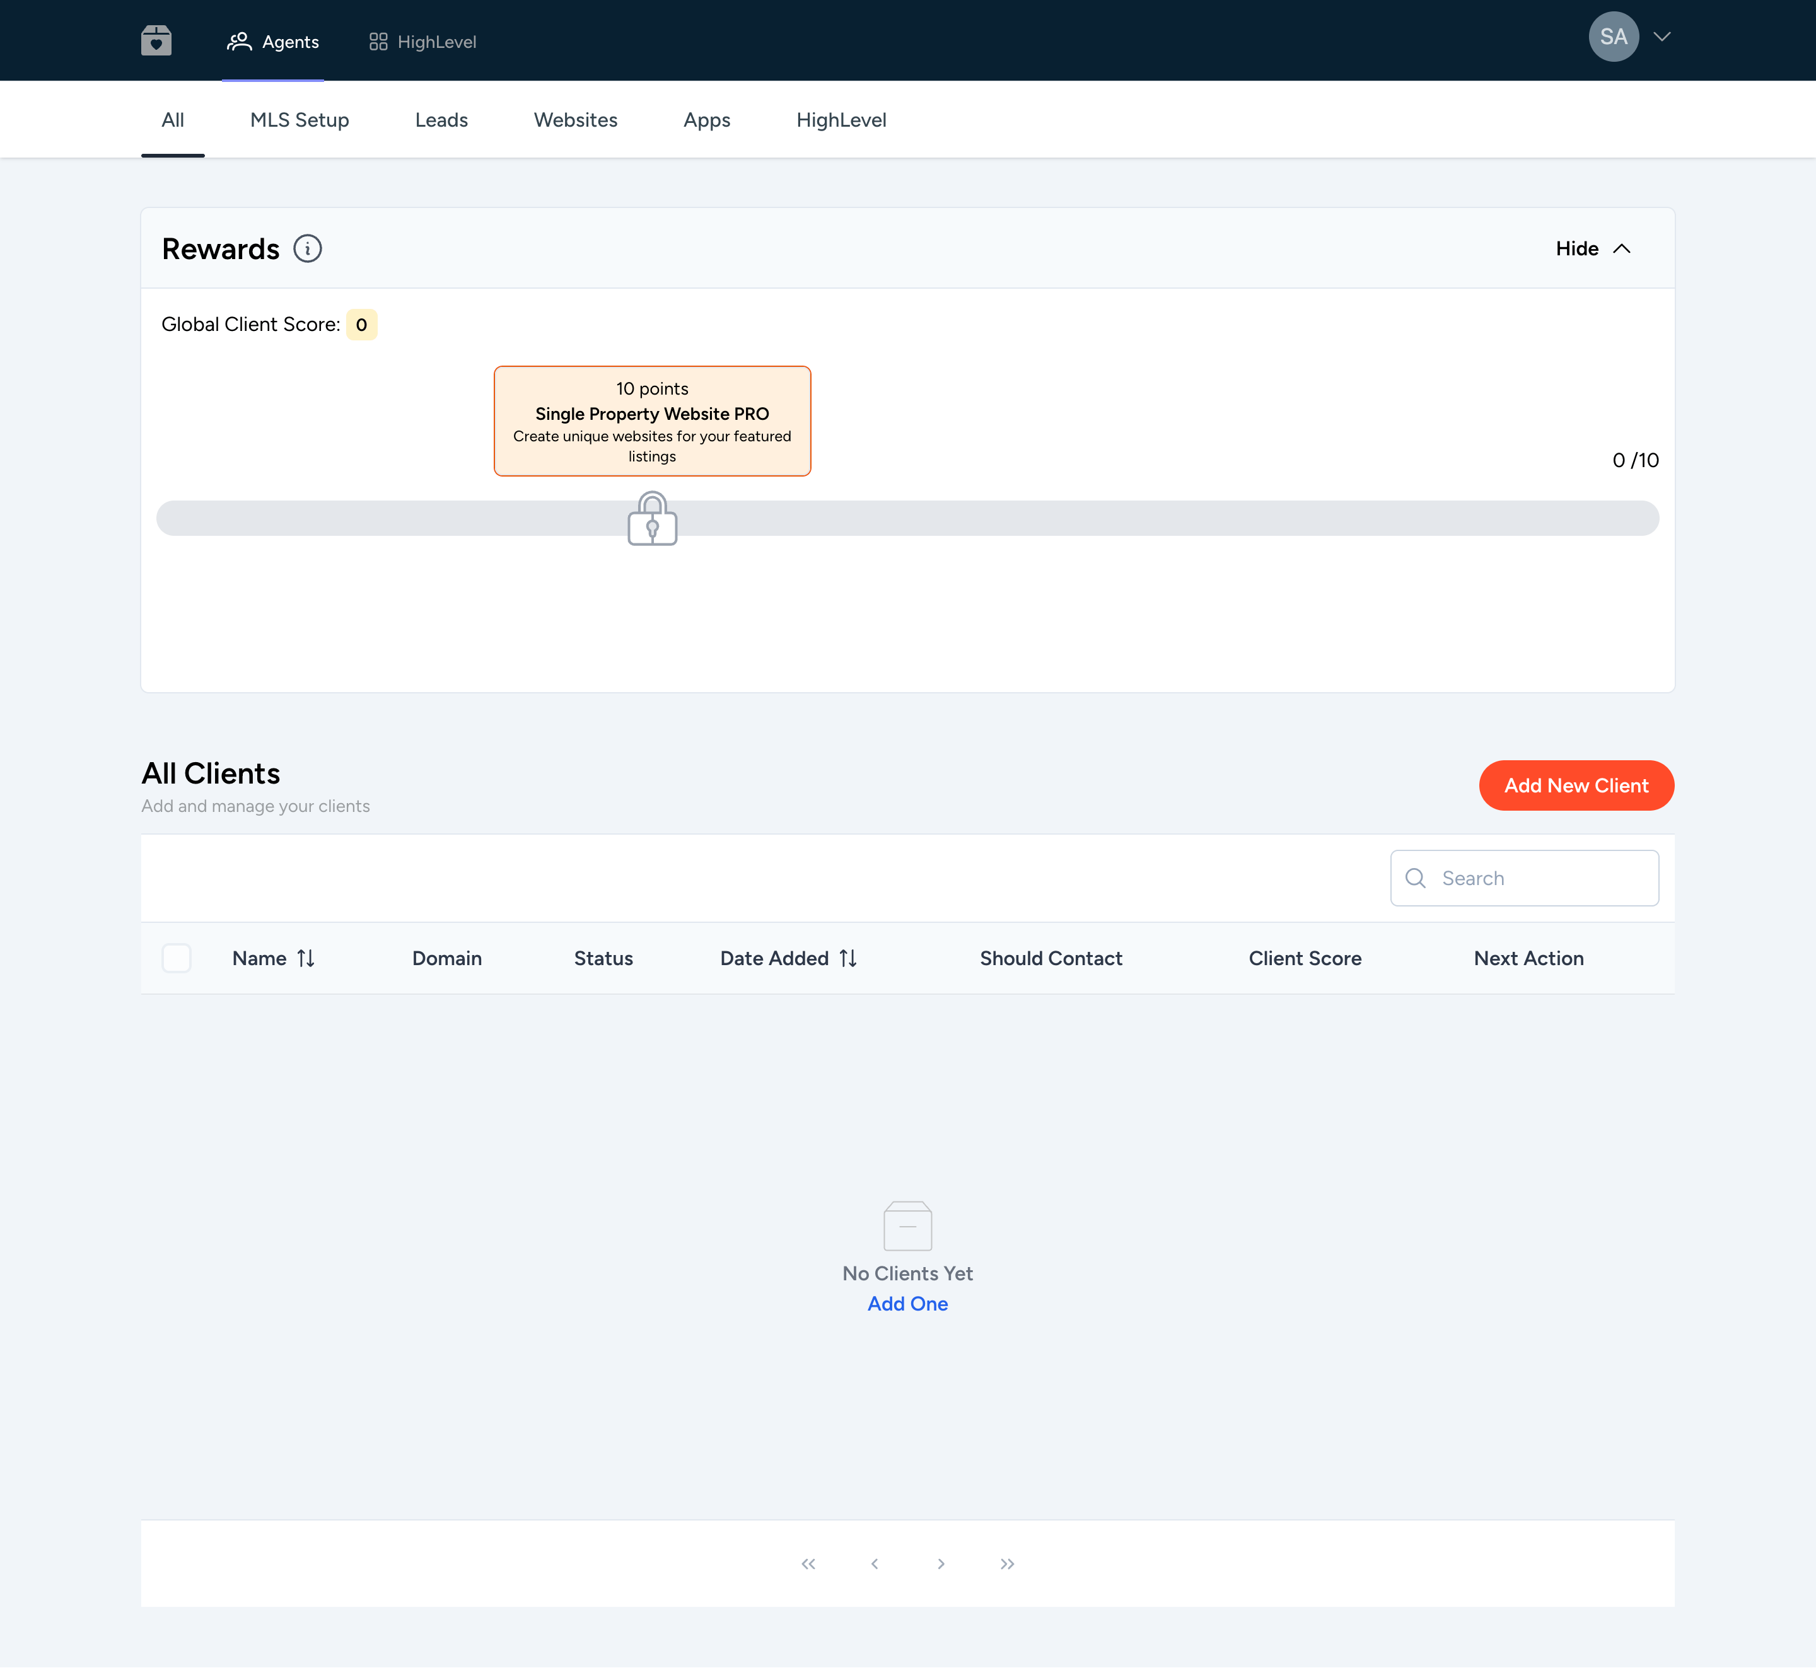Click the gift box logo icon
Viewport: 1816px width, 1668px height.
[156, 40]
